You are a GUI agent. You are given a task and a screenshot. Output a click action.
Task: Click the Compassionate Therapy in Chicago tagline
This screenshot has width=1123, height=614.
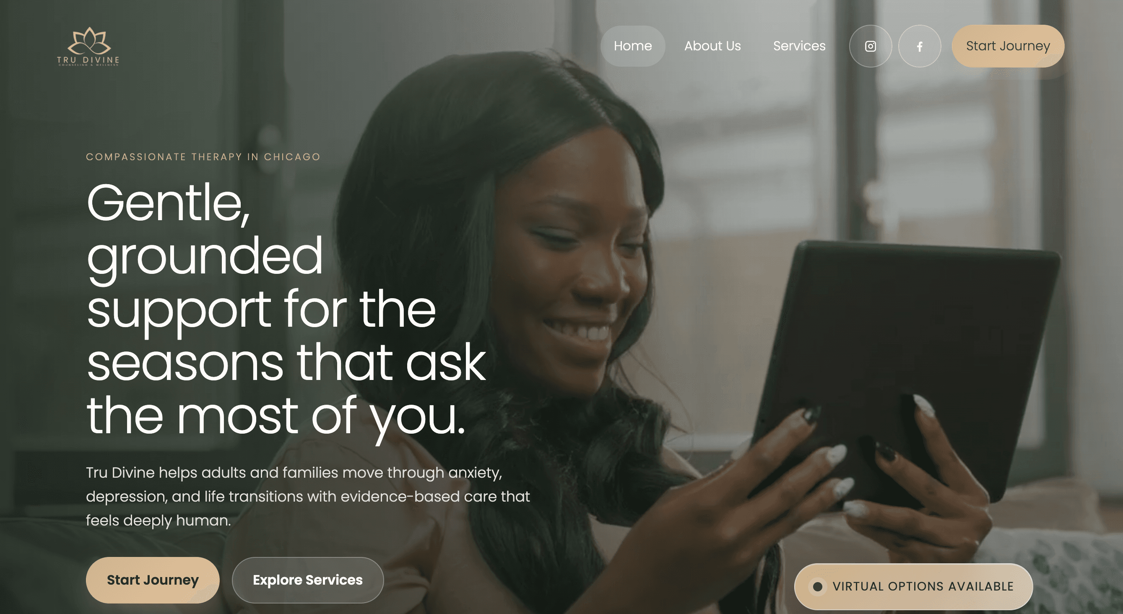tap(203, 157)
